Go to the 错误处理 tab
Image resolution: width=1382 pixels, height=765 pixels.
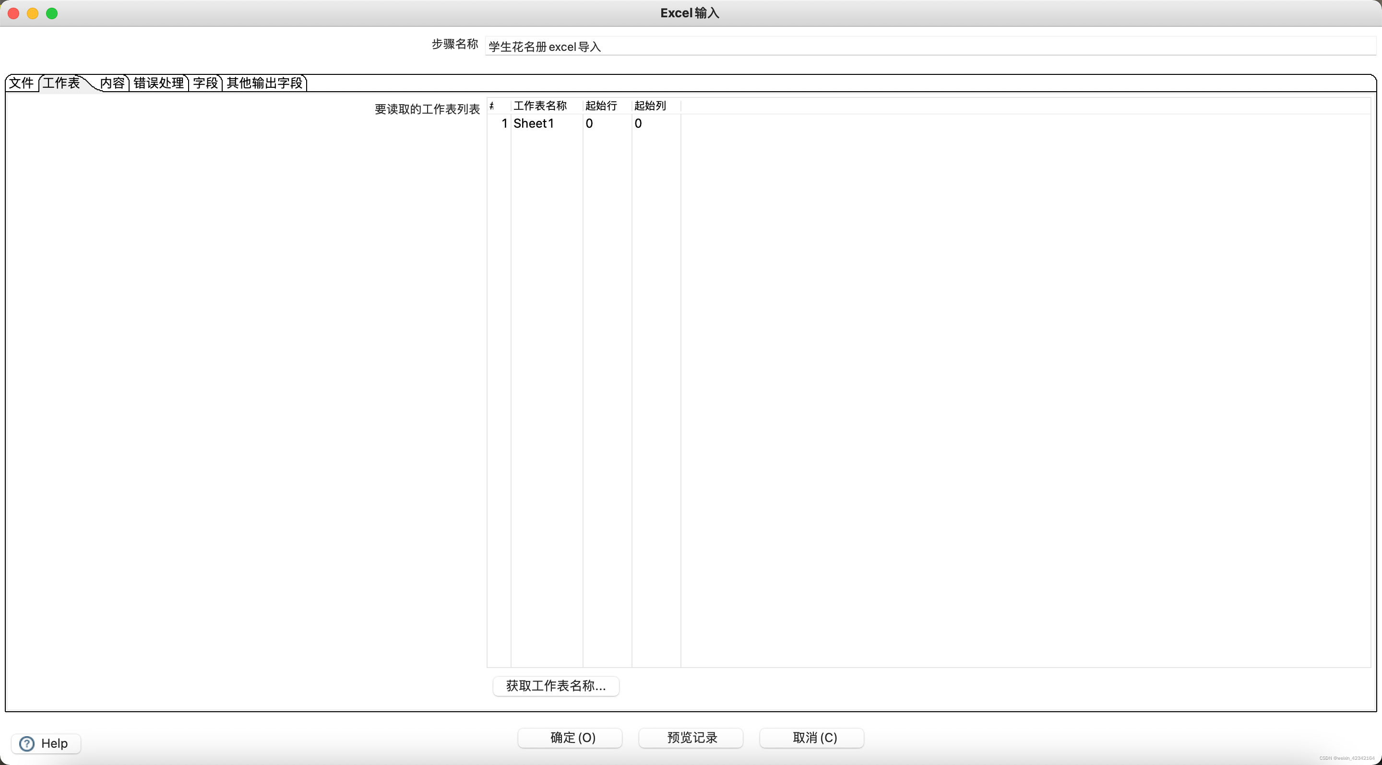(158, 83)
